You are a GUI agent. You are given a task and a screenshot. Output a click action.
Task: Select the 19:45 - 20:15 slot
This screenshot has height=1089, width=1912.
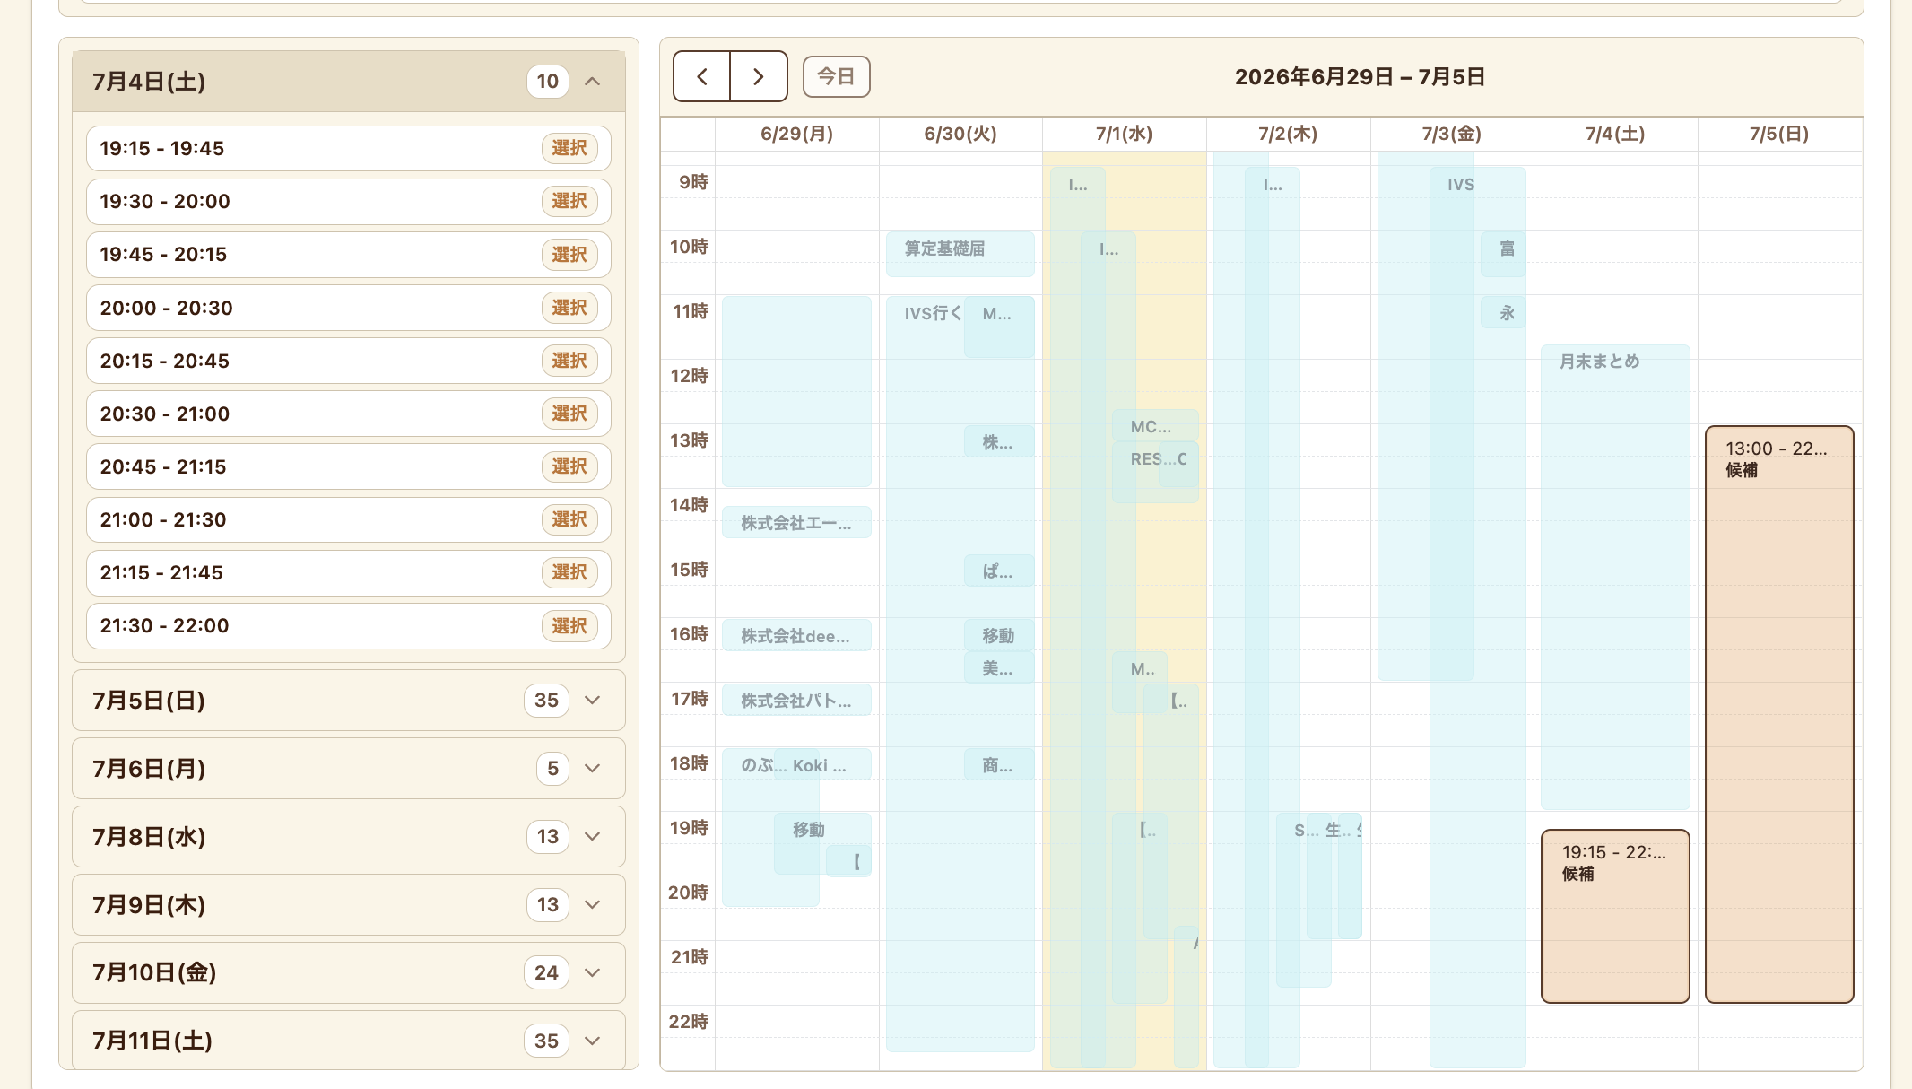(569, 255)
